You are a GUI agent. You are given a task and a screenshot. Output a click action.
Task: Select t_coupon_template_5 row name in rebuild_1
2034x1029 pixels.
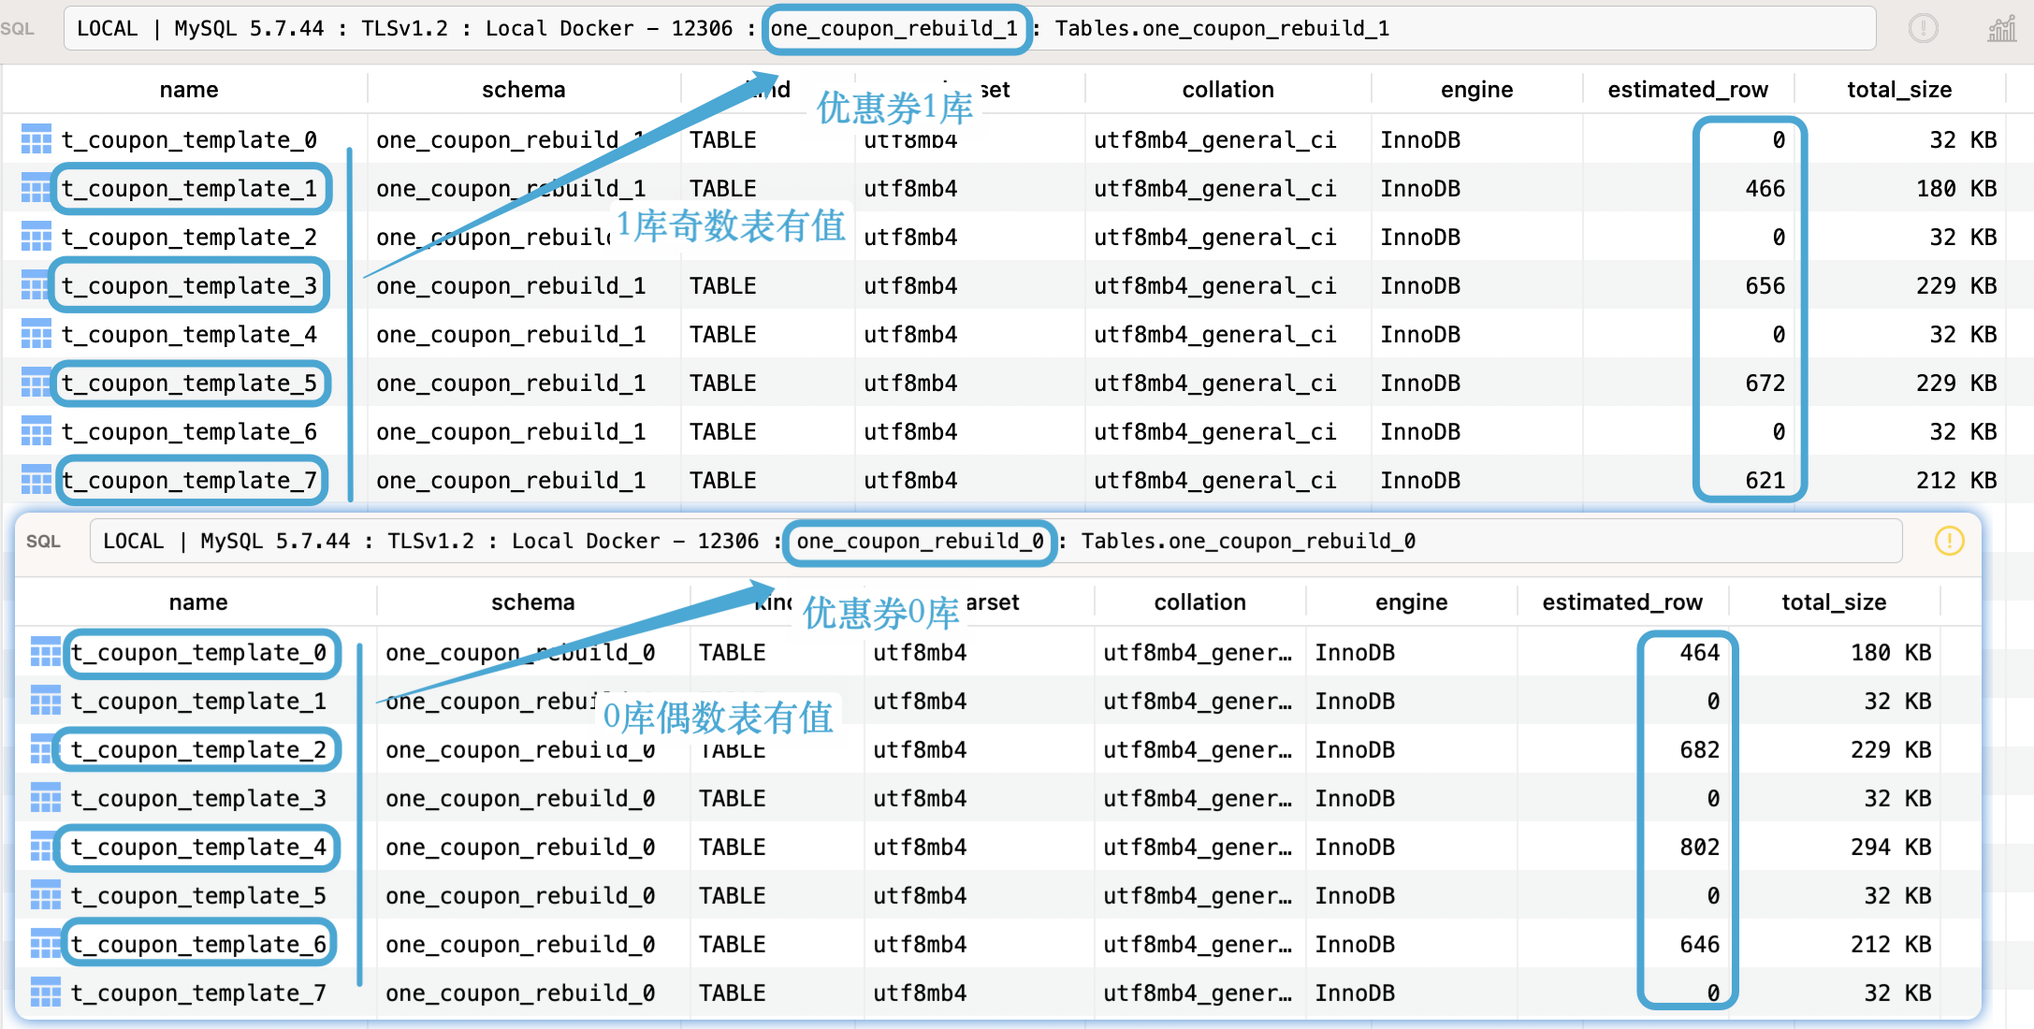coord(190,384)
